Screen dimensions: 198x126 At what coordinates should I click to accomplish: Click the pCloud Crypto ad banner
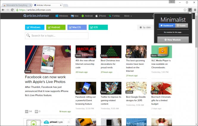click(x=48, y=122)
